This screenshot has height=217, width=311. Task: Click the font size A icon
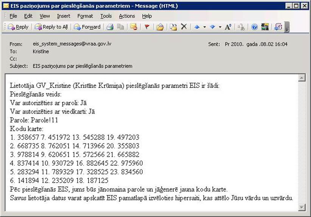click(x=228, y=27)
